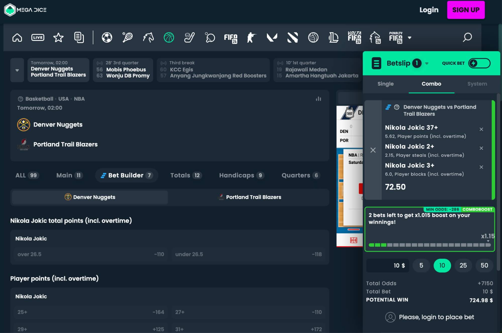
Task: Click the SIGN UP button
Action: (x=466, y=10)
